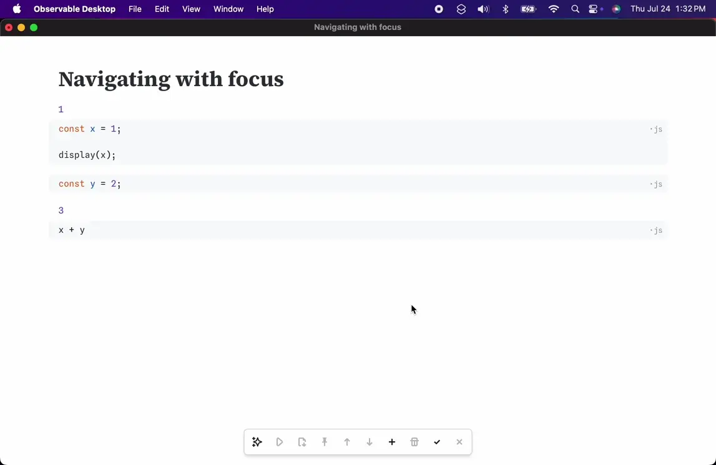
Task: Open macOS Control Center in menu bar
Action: (594, 9)
